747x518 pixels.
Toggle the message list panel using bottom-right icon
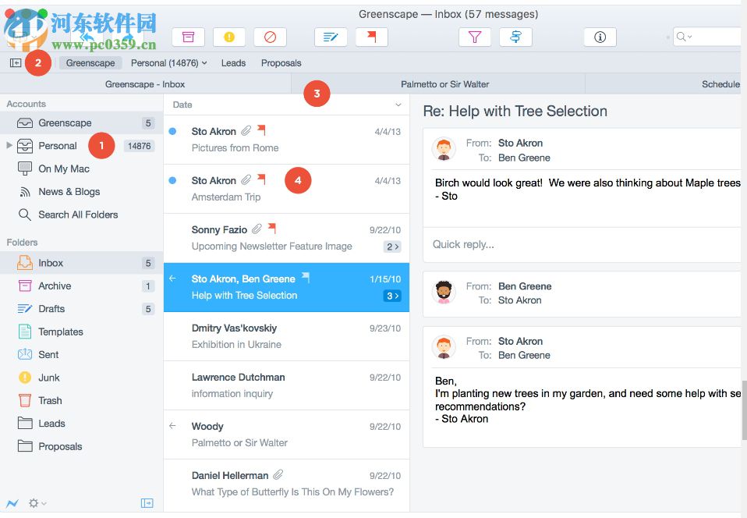pyautogui.click(x=147, y=503)
